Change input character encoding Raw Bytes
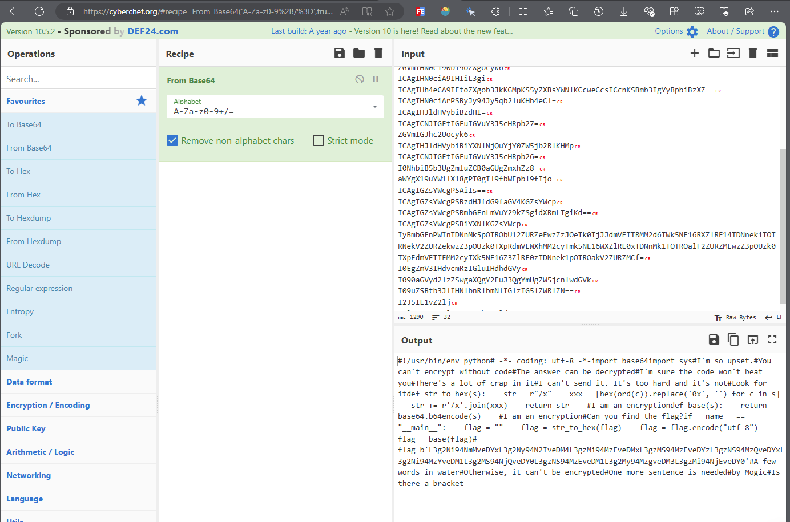The width and height of the screenshot is (790, 522). 735,317
